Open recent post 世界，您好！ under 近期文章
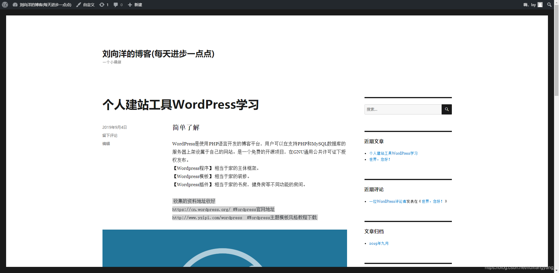This screenshot has width=559, height=273. (x=380, y=159)
